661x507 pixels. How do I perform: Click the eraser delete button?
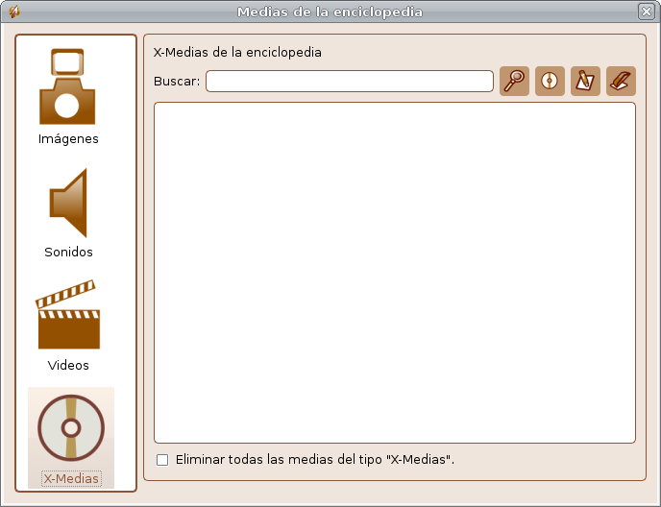tap(621, 82)
